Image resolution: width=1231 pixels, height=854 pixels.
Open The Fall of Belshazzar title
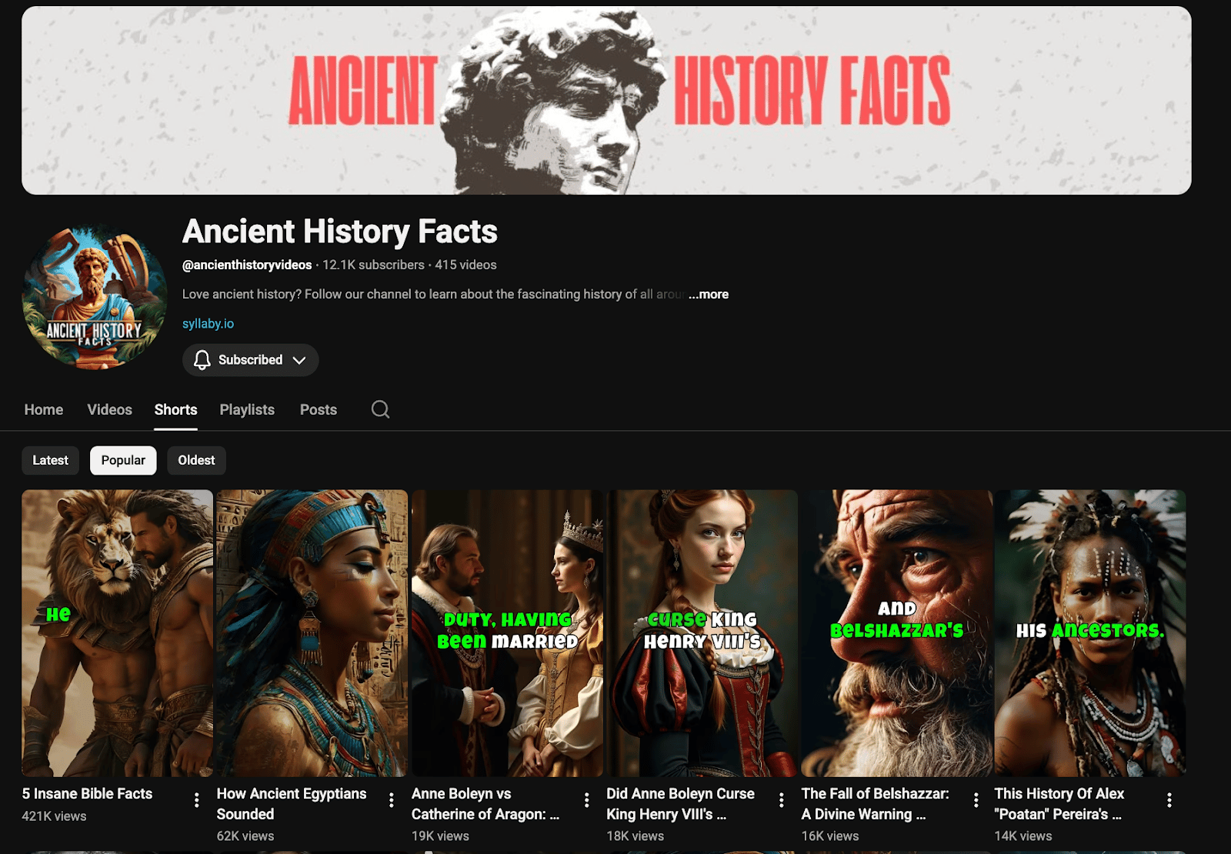875,803
